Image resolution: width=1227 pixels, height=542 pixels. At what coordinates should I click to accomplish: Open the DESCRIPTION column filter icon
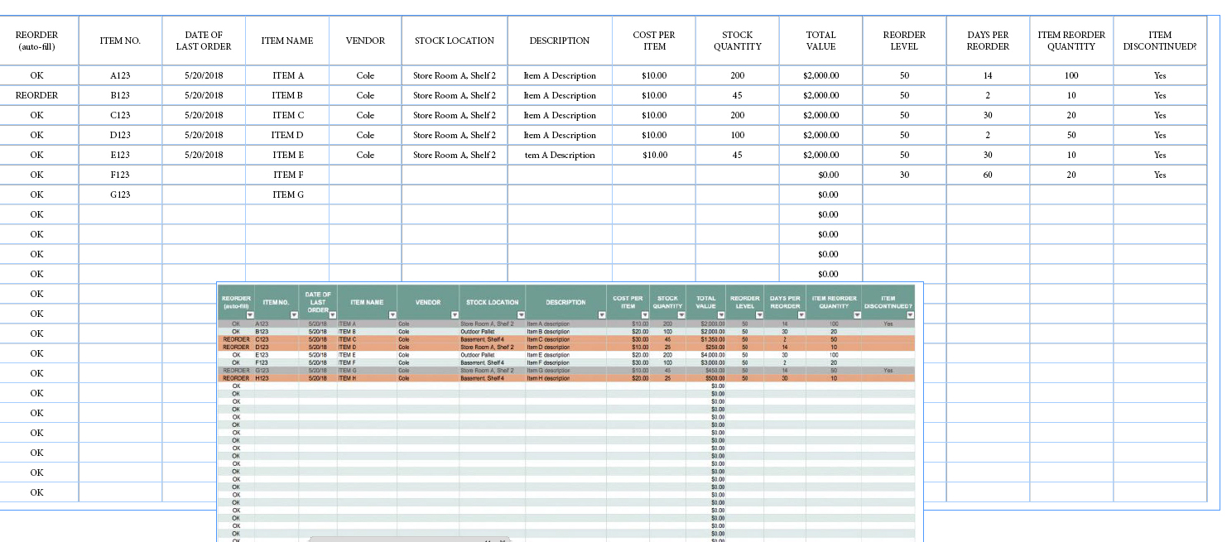pyautogui.click(x=602, y=314)
